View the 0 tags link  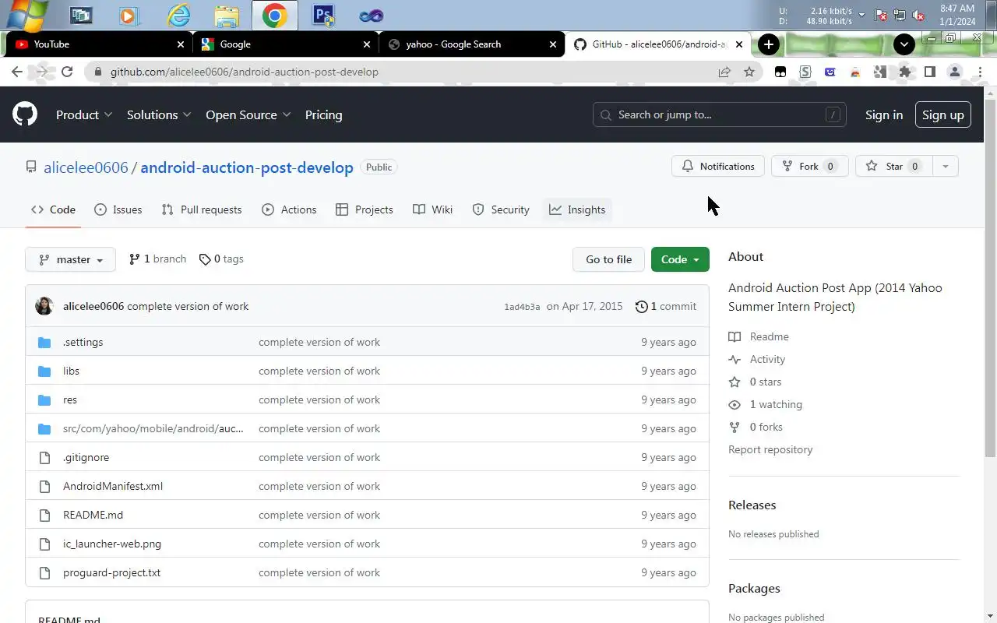pos(221,259)
